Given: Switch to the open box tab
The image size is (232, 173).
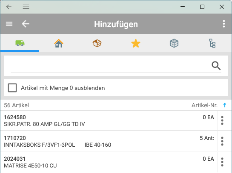Looking at the screenshot, I should click(97, 43).
